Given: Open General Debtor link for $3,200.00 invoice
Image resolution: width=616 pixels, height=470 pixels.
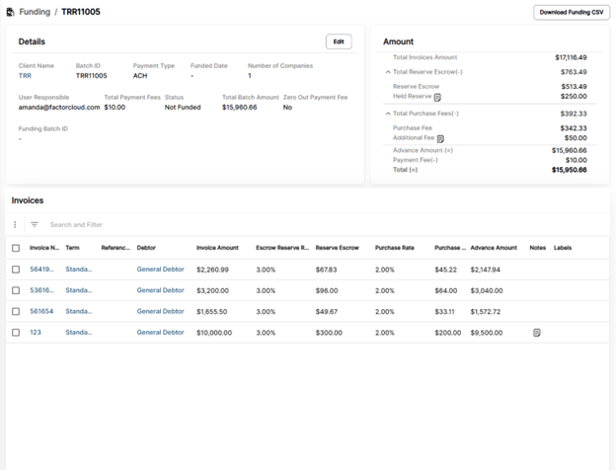Looking at the screenshot, I should pyautogui.click(x=160, y=290).
